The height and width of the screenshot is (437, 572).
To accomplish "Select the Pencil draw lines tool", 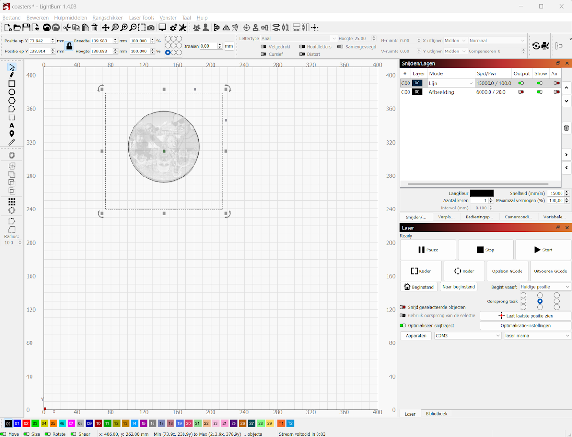I will click(11, 75).
